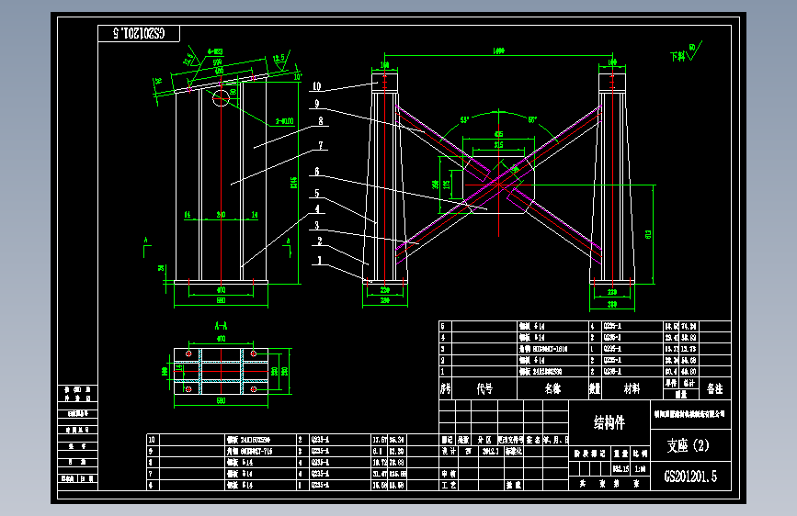Select the Ø100 circle in the left view
This screenshot has height=516, width=797.
click(x=221, y=98)
